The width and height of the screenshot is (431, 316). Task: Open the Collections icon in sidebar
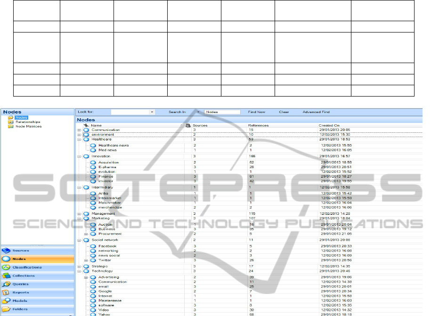tap(7, 276)
